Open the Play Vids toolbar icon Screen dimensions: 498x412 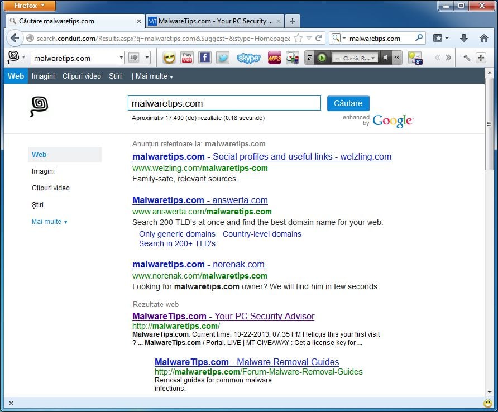tap(187, 58)
